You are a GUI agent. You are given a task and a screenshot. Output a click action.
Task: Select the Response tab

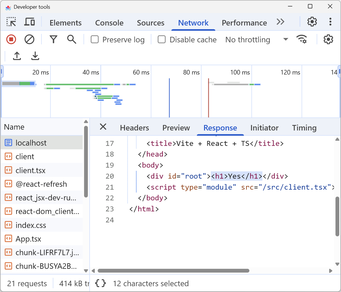(x=220, y=128)
